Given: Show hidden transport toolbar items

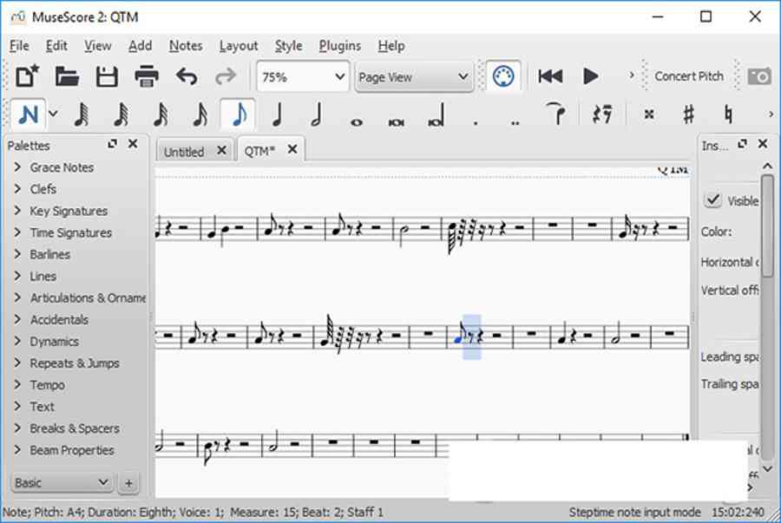Looking at the screenshot, I should [632, 75].
